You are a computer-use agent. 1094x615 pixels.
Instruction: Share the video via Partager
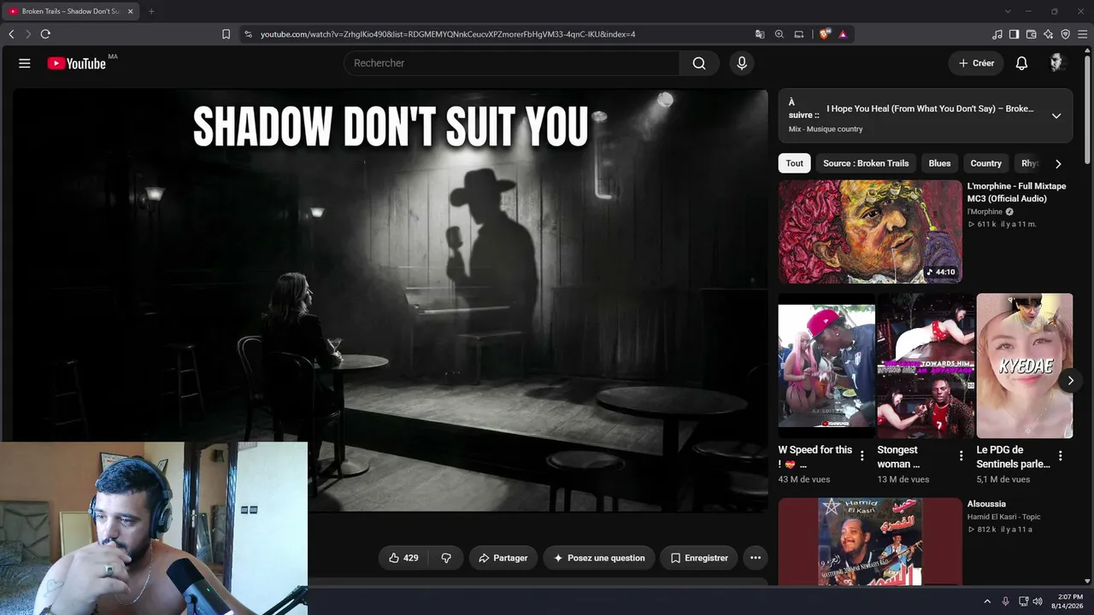coord(503,558)
